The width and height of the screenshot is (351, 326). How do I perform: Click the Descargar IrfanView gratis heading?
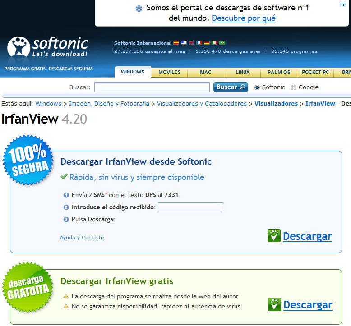pos(117,281)
